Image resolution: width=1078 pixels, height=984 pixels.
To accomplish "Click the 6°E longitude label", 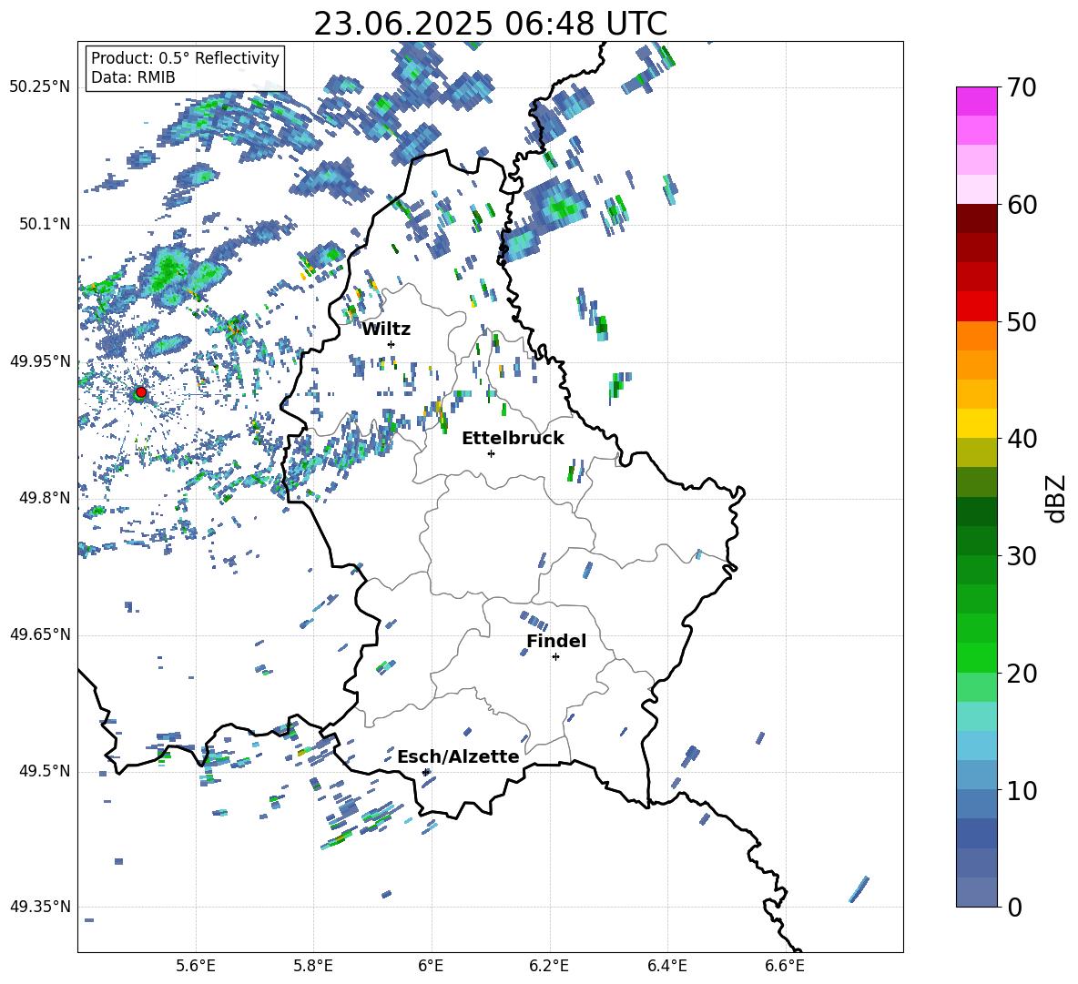I will tap(431, 966).
